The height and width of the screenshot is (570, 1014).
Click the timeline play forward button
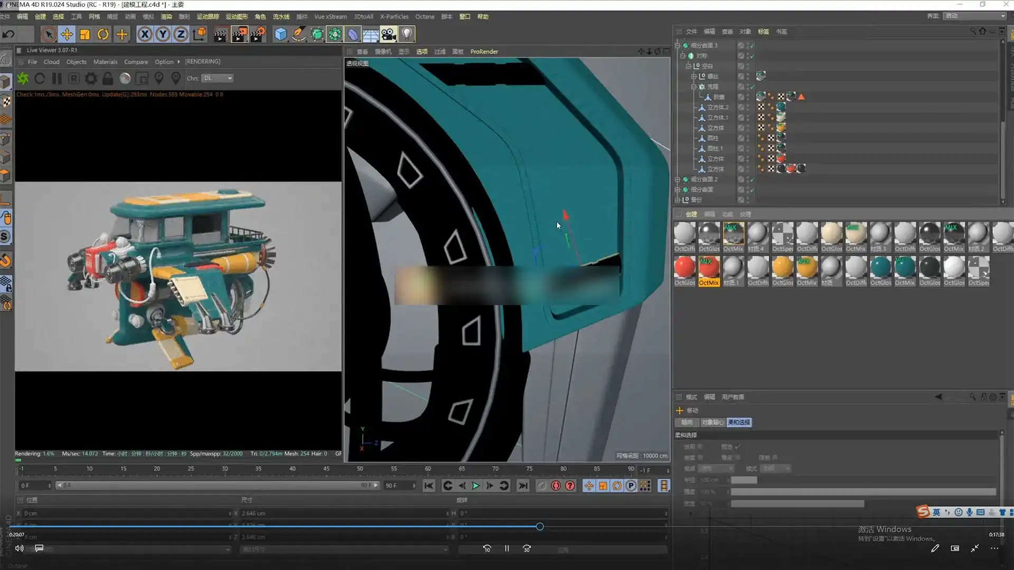pyautogui.click(x=475, y=486)
